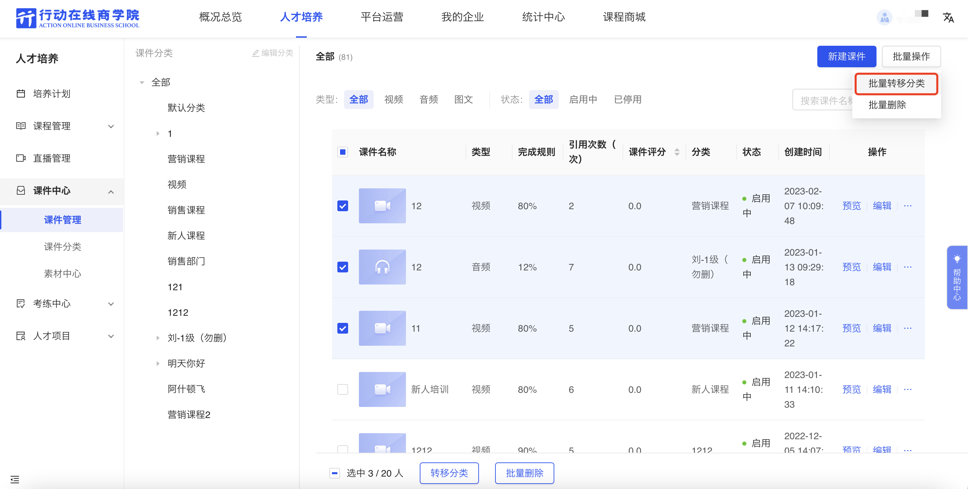Click the 新建课件 button
Image resolution: width=968 pixels, height=489 pixels.
pyautogui.click(x=846, y=57)
